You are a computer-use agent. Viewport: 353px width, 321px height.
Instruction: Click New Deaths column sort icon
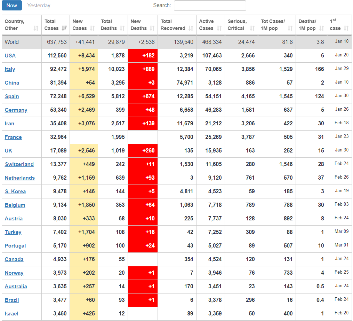[x=152, y=28]
